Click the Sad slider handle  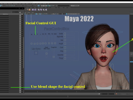(x=65, y=40)
